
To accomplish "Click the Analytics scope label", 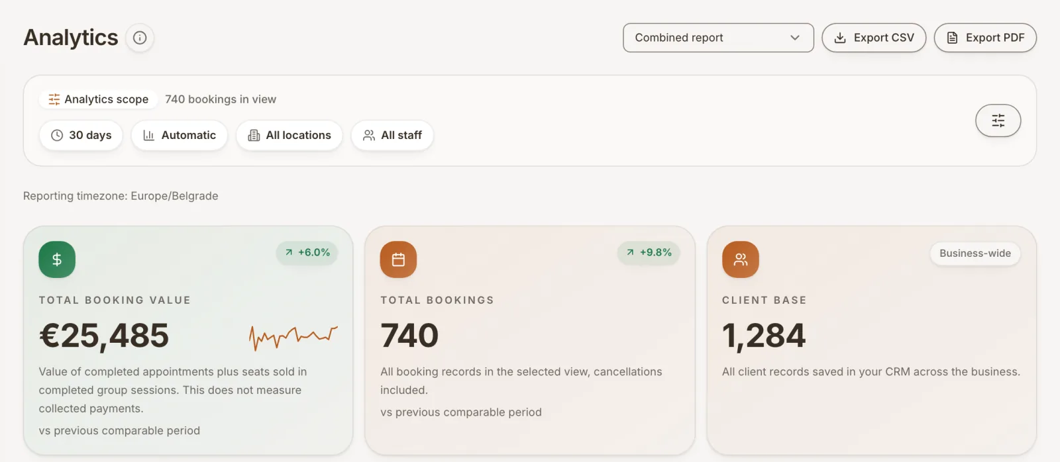I will pyautogui.click(x=99, y=99).
